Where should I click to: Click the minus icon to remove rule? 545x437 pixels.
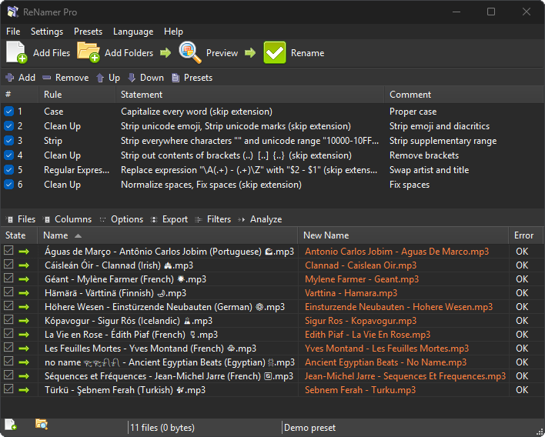tap(47, 78)
